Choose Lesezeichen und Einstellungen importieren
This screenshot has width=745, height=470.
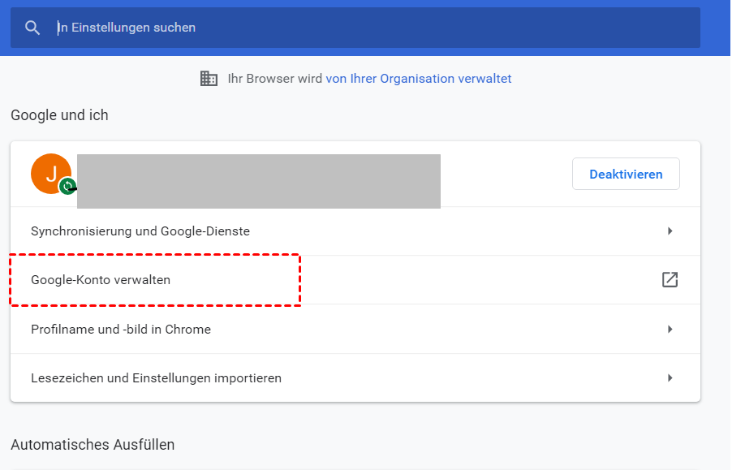point(156,378)
